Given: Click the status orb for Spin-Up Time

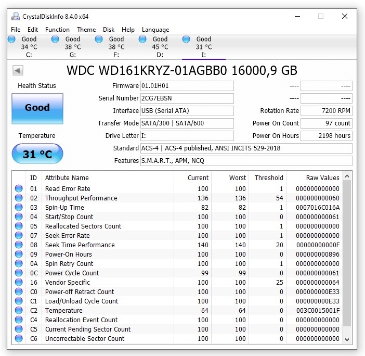Looking at the screenshot, I should tap(19, 207).
